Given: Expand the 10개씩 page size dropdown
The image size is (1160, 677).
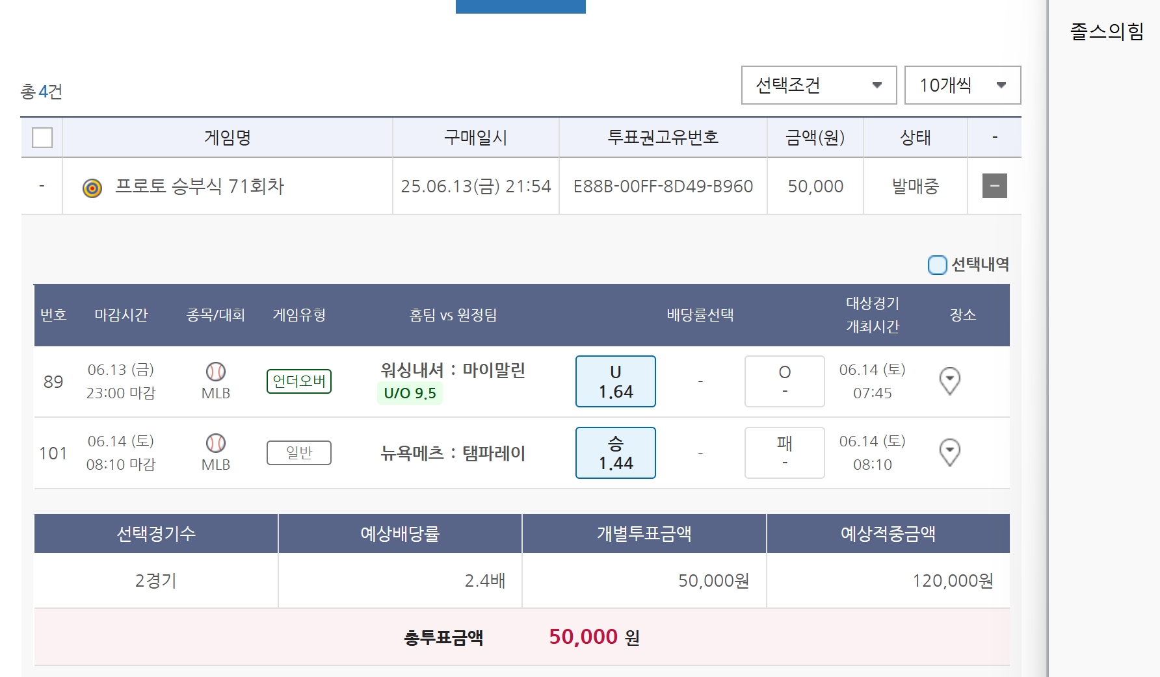Looking at the screenshot, I should coord(962,85).
